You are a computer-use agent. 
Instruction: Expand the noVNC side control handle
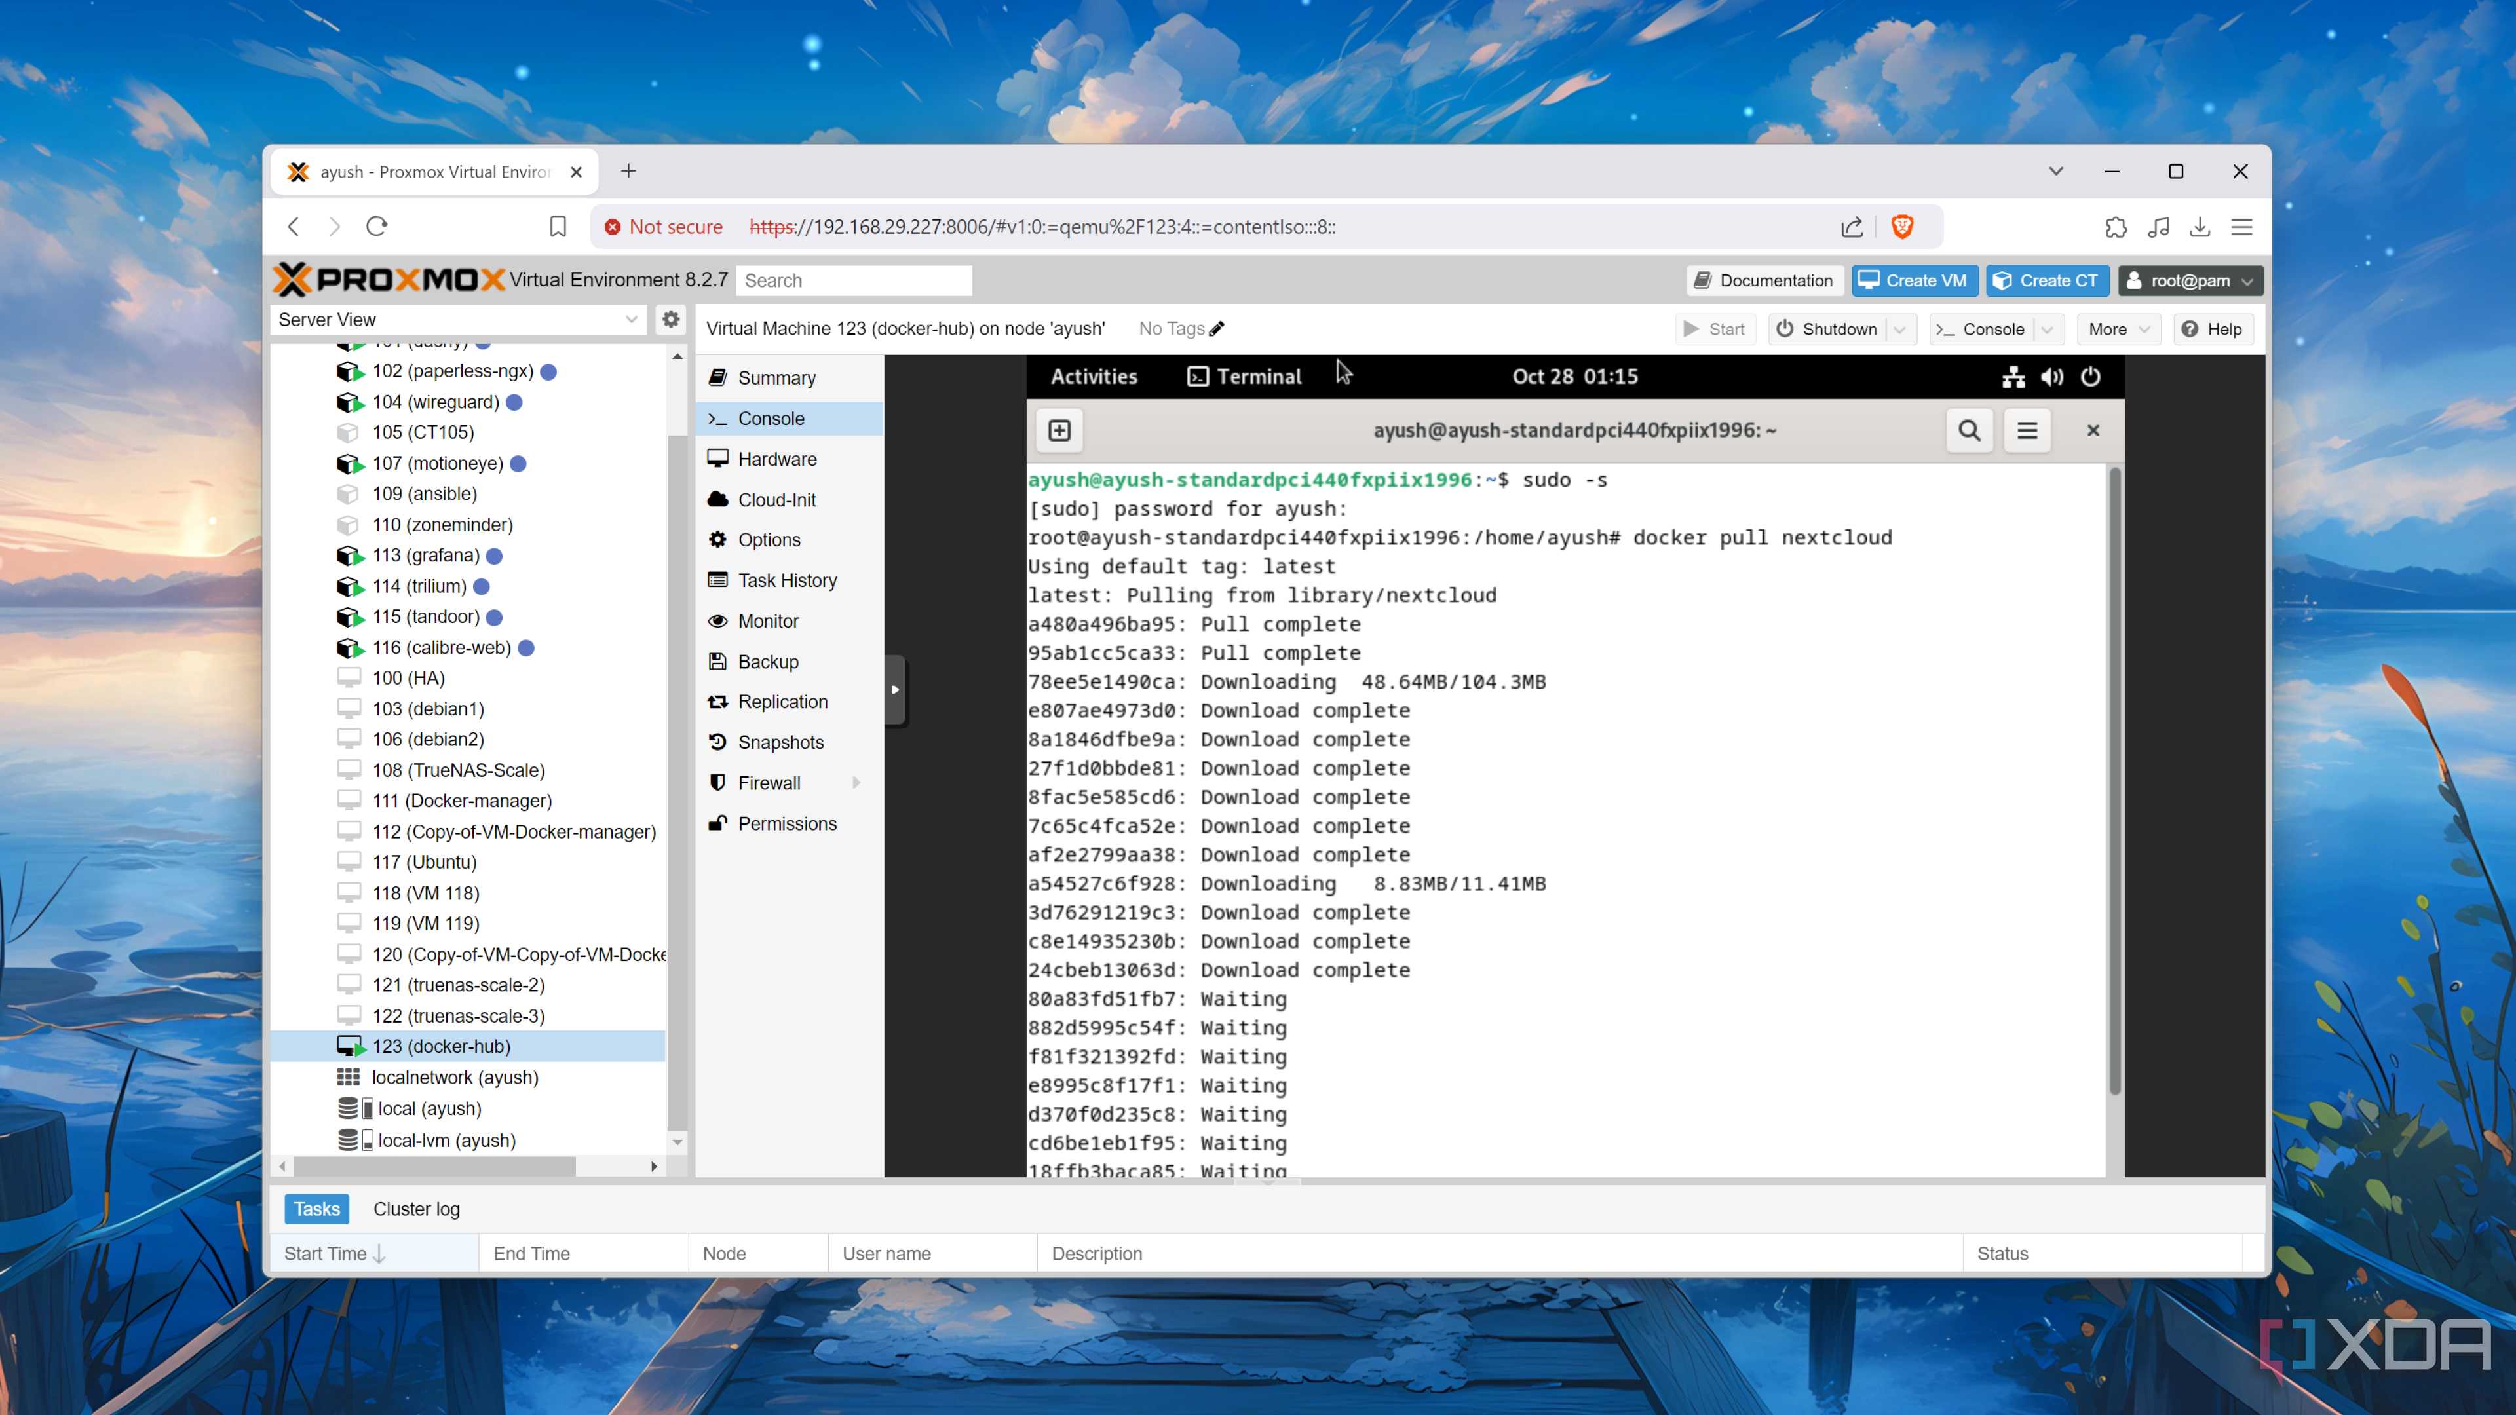(x=894, y=689)
